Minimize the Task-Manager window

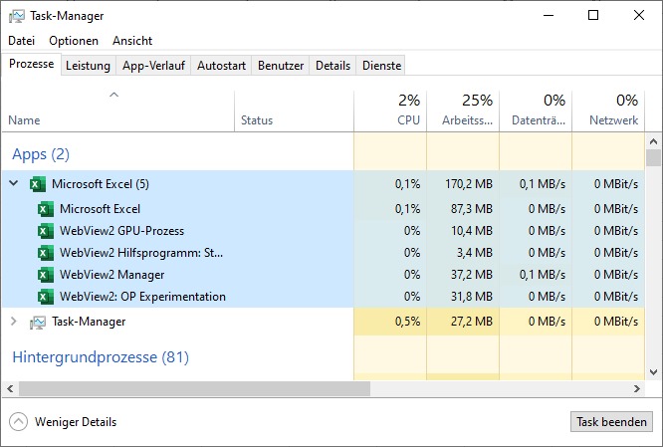[x=549, y=16]
